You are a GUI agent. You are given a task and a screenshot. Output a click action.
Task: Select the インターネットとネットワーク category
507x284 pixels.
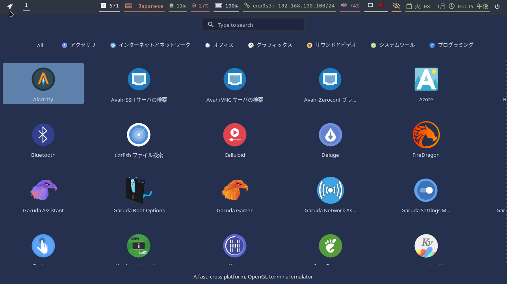[150, 45]
